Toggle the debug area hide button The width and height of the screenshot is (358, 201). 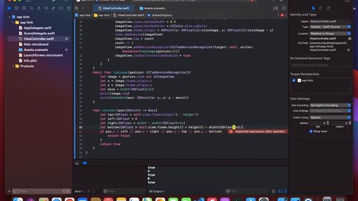tap(77, 163)
